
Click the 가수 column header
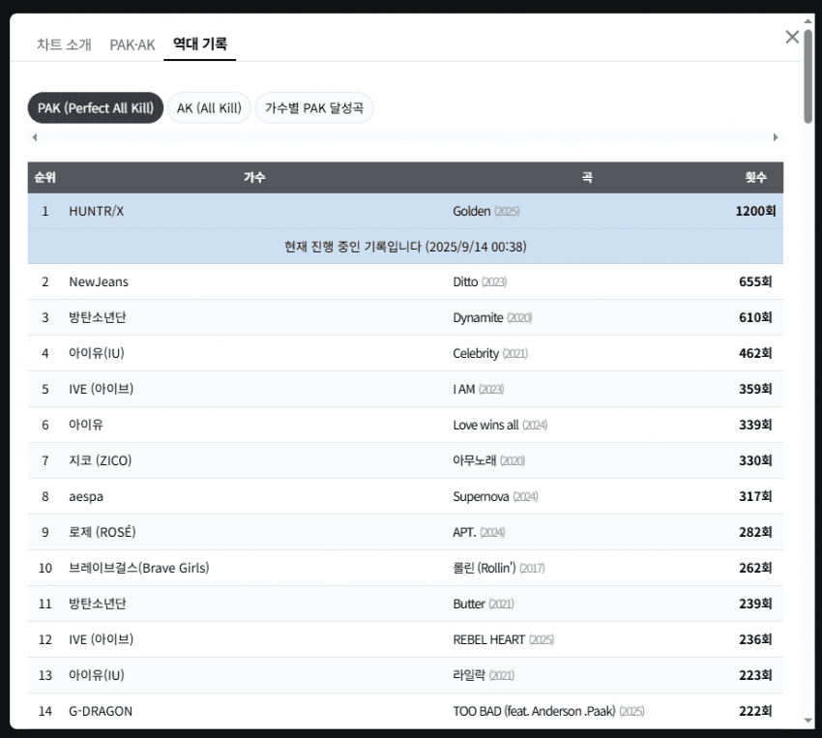tap(254, 177)
